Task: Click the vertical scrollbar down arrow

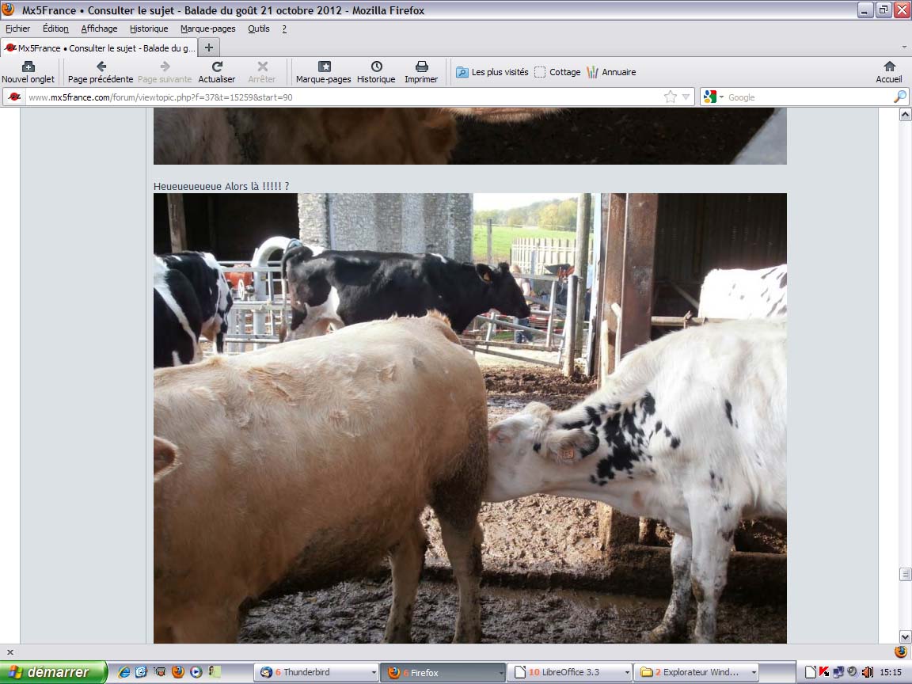Action: coord(905,636)
